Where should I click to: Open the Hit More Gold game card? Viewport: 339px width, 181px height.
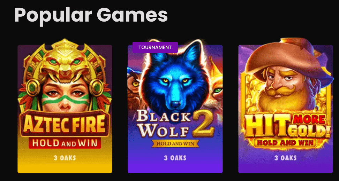(286, 109)
